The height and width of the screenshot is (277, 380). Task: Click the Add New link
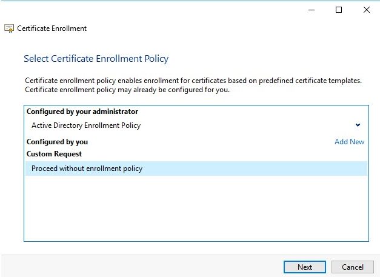(x=349, y=142)
